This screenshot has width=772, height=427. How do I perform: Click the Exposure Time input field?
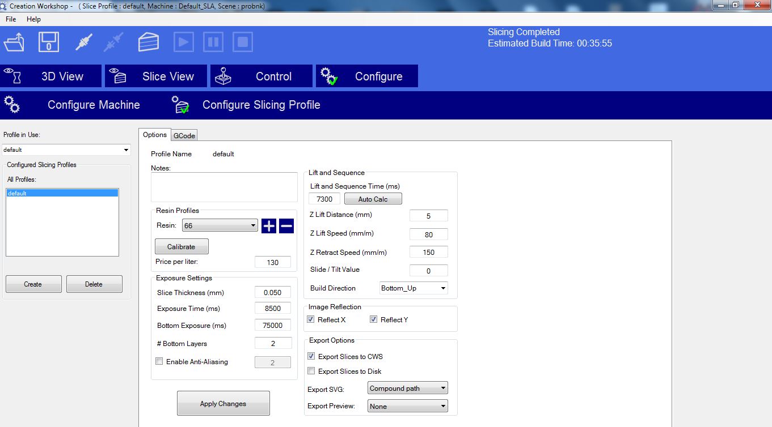pos(273,309)
